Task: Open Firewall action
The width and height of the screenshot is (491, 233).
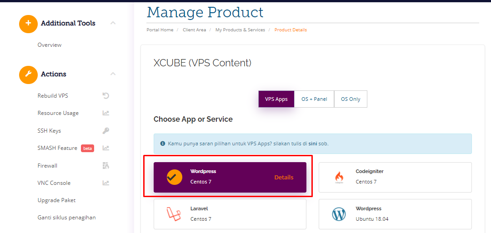Action: pyautogui.click(x=47, y=166)
